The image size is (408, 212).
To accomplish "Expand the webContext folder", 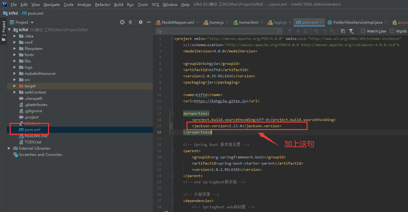I will (15, 92).
